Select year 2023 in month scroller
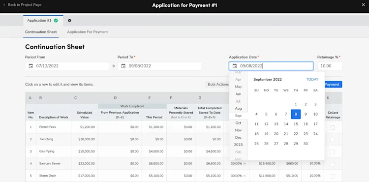 pos(238,145)
